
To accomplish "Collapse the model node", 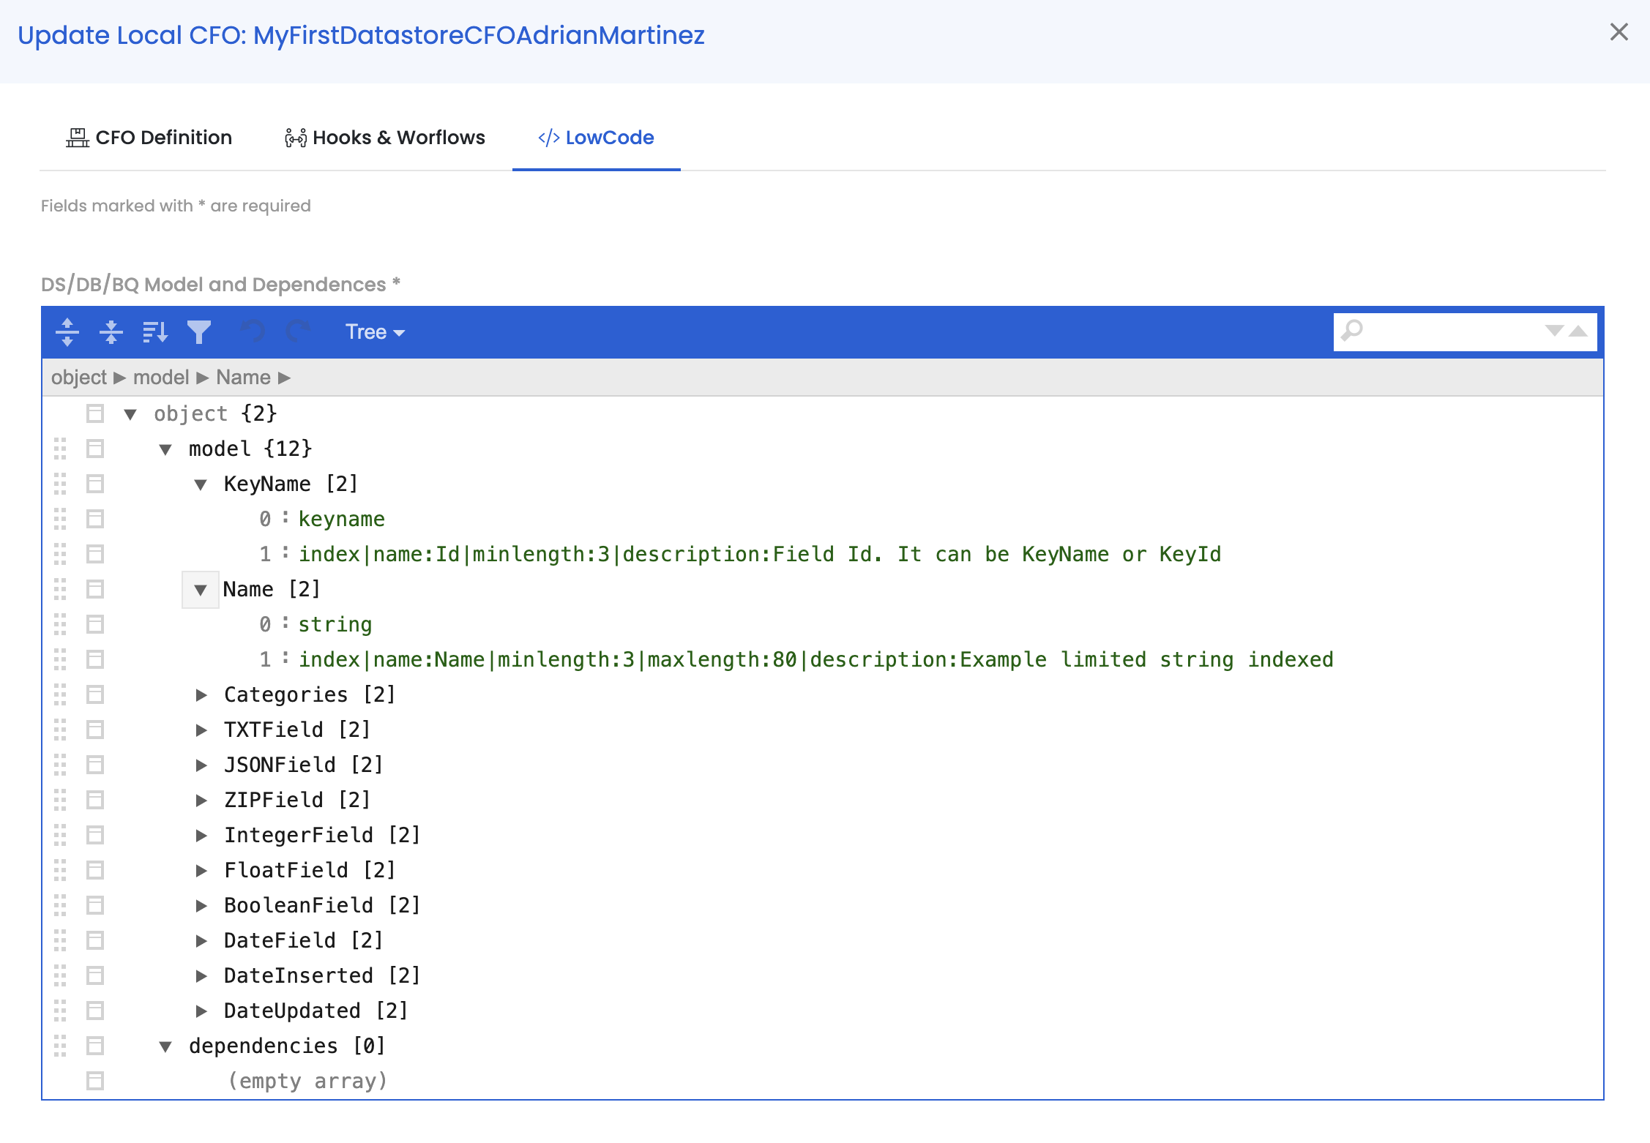I will click(x=165, y=449).
